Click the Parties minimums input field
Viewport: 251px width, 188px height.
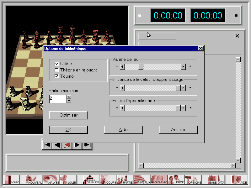tap(58, 99)
